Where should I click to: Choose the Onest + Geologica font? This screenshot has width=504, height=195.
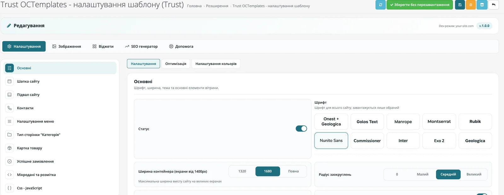coord(331,122)
